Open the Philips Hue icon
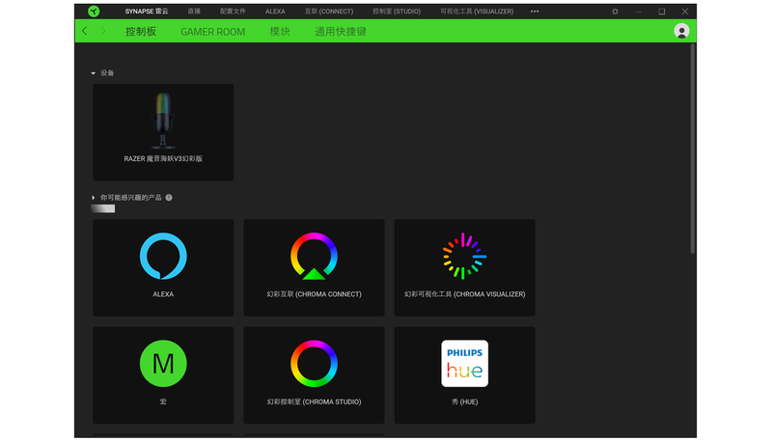The height and width of the screenshot is (441, 772). point(465,363)
